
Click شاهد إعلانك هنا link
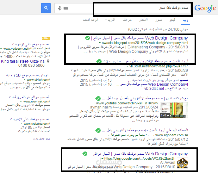tap(41, 139)
